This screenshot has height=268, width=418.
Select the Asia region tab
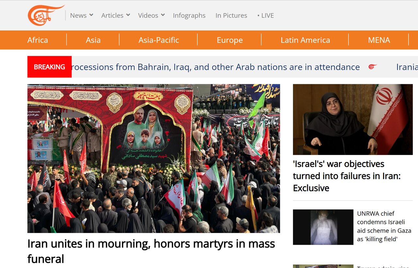click(x=93, y=40)
